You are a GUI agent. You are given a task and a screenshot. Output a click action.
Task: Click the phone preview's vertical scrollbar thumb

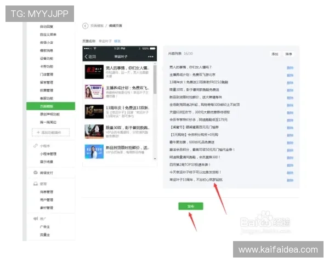(155, 79)
